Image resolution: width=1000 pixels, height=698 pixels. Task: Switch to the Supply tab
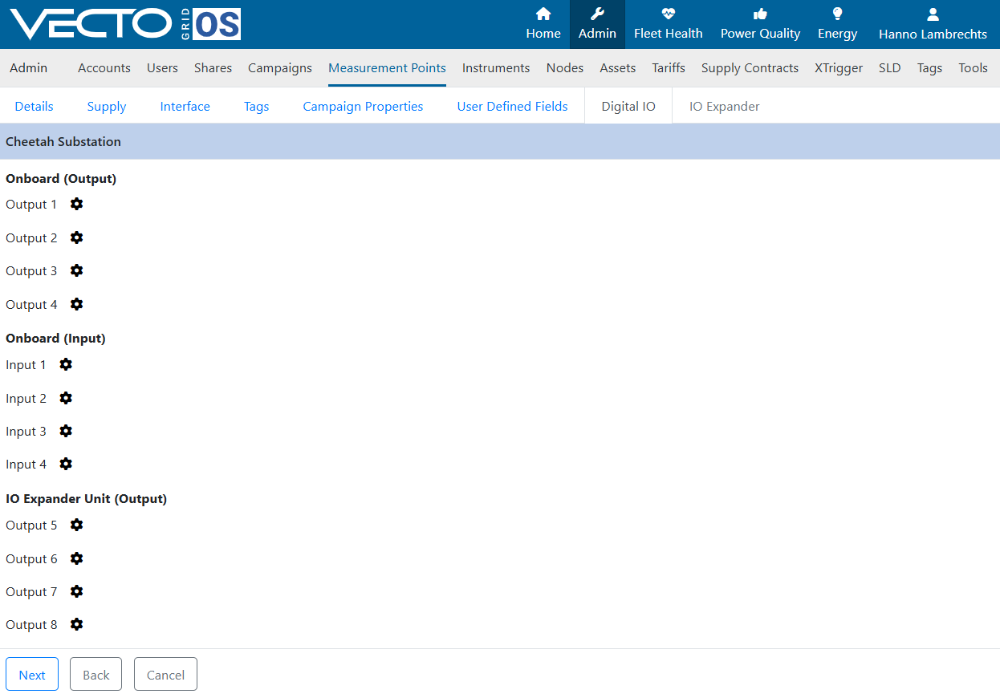pos(107,106)
